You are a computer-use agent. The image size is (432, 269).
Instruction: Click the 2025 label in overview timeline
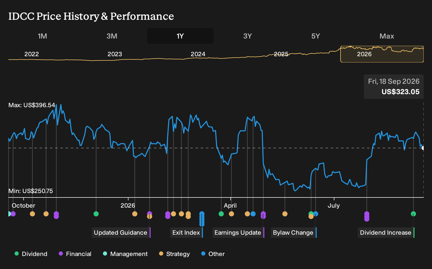coord(281,54)
